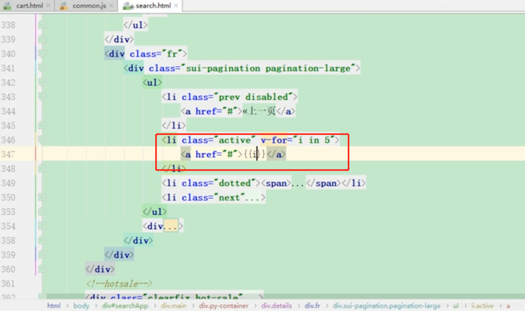Select div.sui-pagination.pagination-large breadcrumb
The image size is (525, 311).
(386, 305)
